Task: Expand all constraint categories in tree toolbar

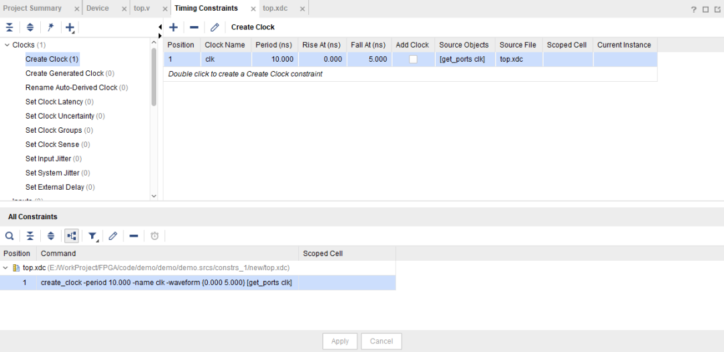Action: point(30,27)
